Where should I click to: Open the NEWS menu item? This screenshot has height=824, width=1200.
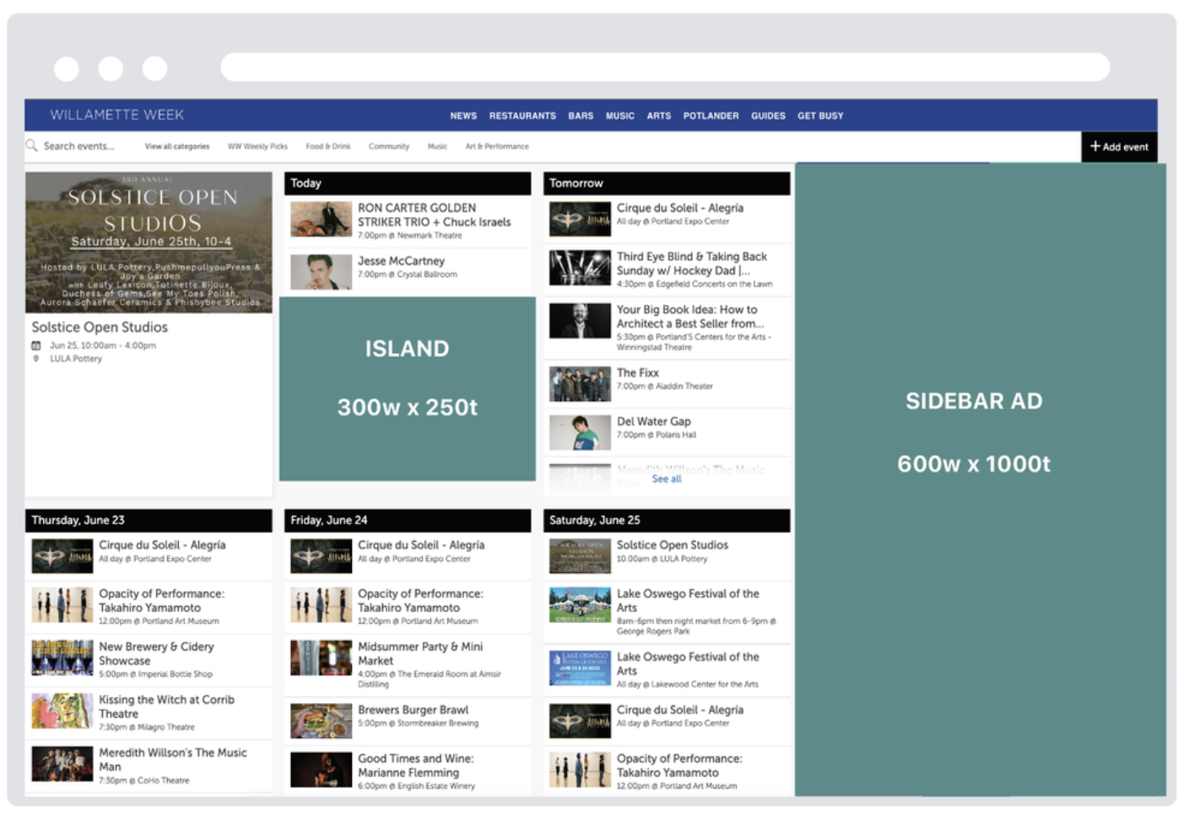click(463, 116)
